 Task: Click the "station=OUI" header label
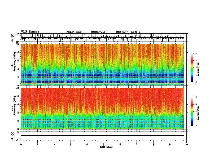tap(98, 32)
